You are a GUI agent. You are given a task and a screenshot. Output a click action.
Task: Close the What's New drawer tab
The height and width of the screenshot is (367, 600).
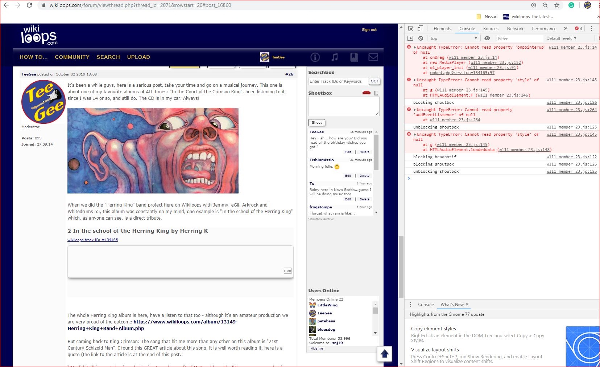pos(467,304)
